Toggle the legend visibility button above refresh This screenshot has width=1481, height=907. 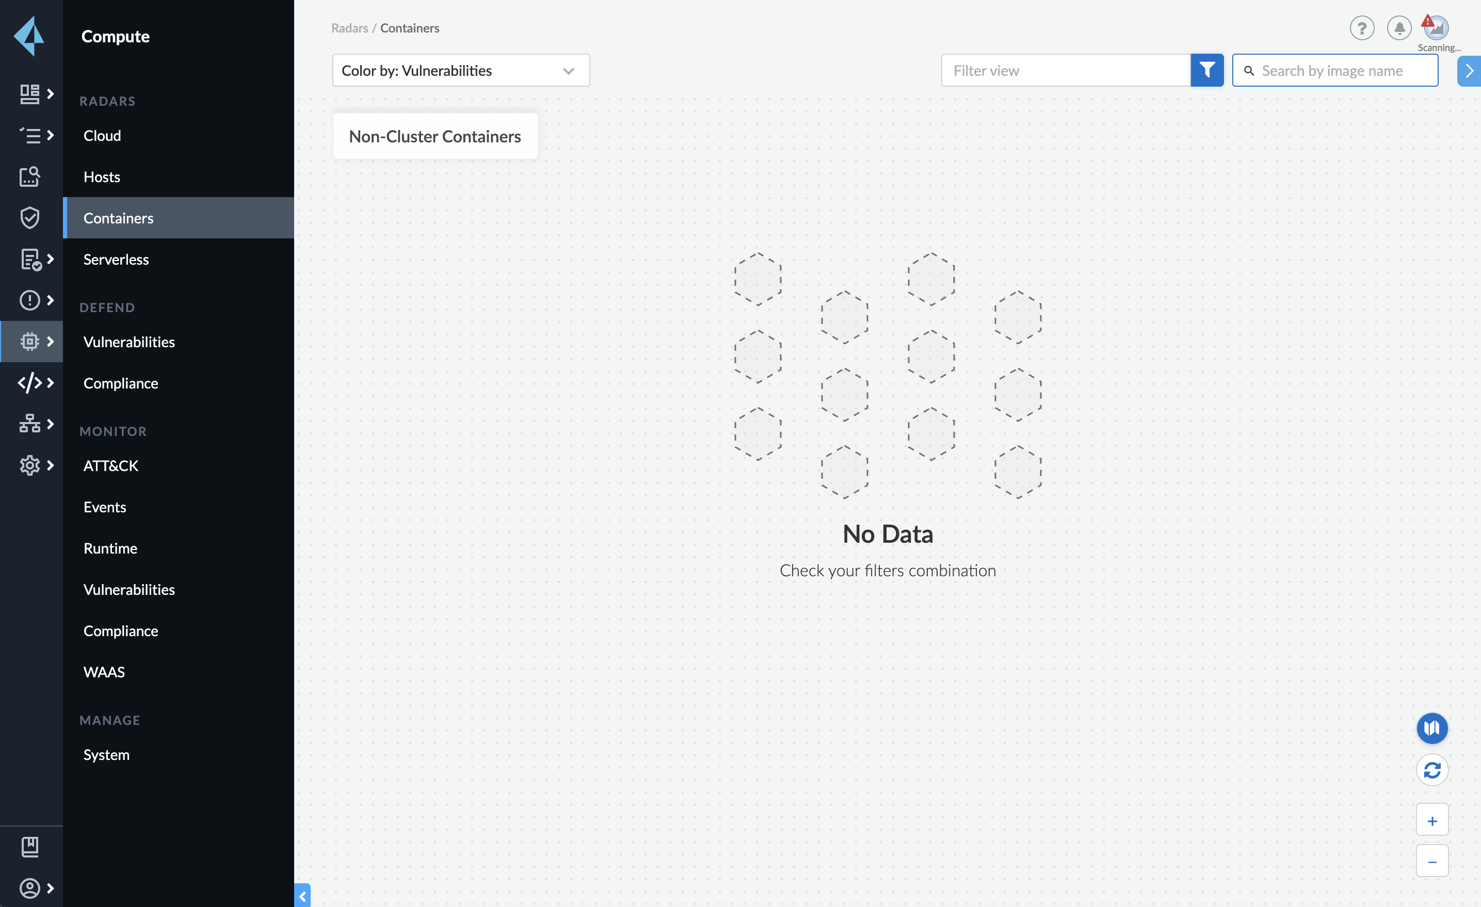pos(1433,728)
